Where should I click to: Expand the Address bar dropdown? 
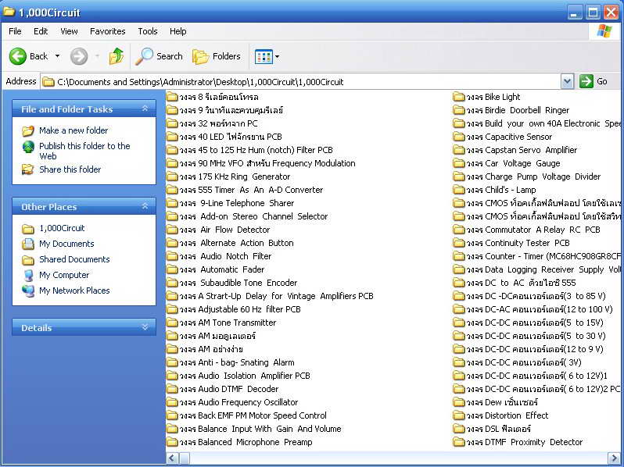567,81
